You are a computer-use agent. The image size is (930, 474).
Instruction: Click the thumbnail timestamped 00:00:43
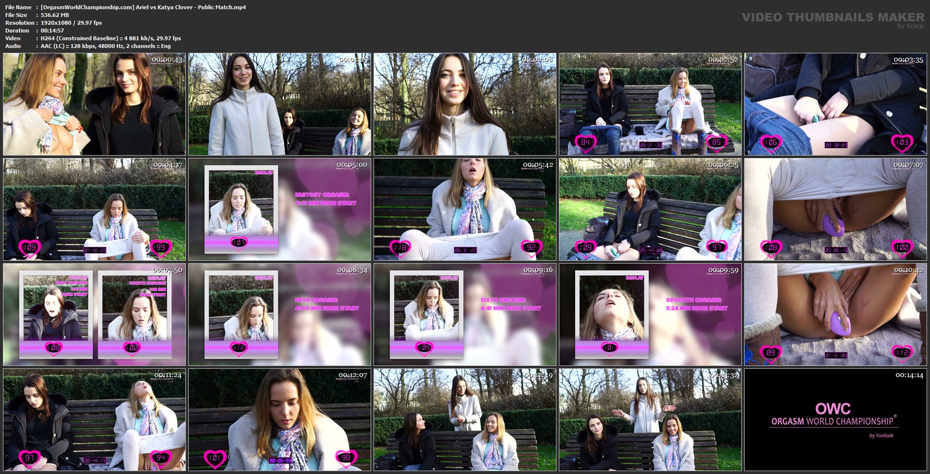(94, 104)
